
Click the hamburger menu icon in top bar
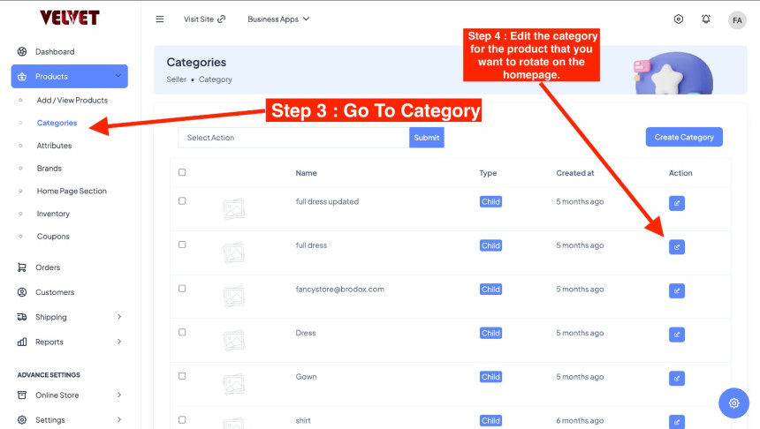click(160, 19)
